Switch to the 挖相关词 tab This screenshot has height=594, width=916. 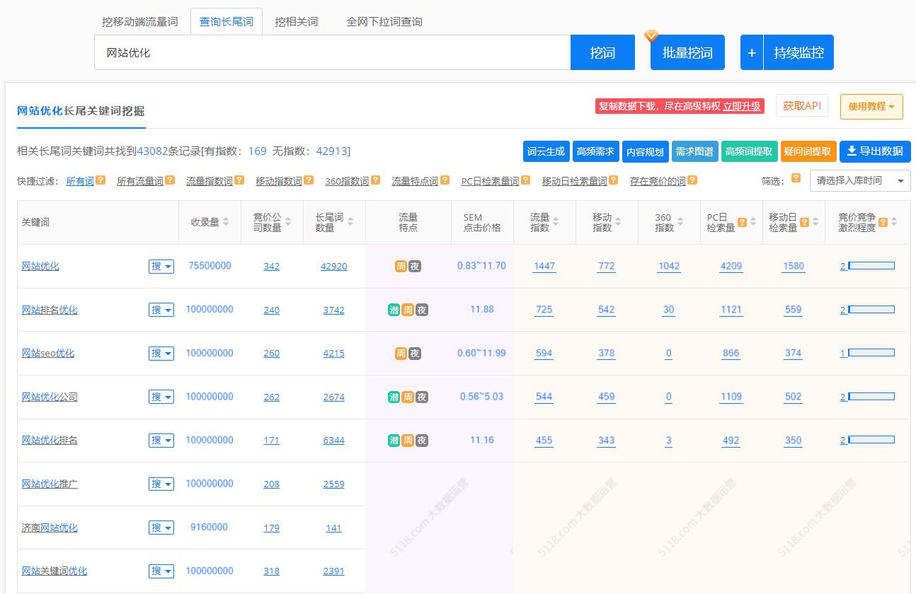click(x=297, y=21)
